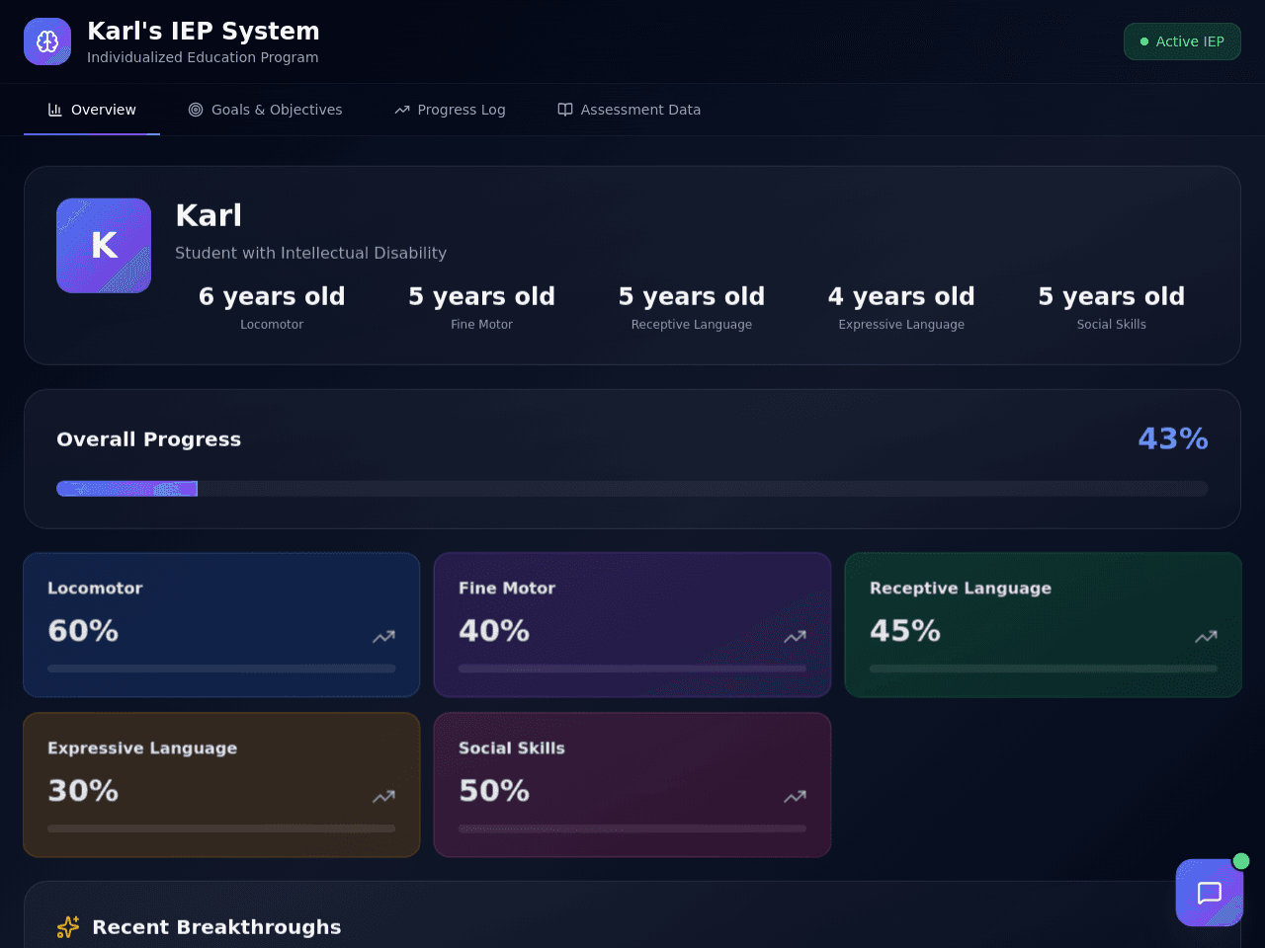Click Karl's K avatar tile
This screenshot has height=948, width=1265.
(x=104, y=246)
